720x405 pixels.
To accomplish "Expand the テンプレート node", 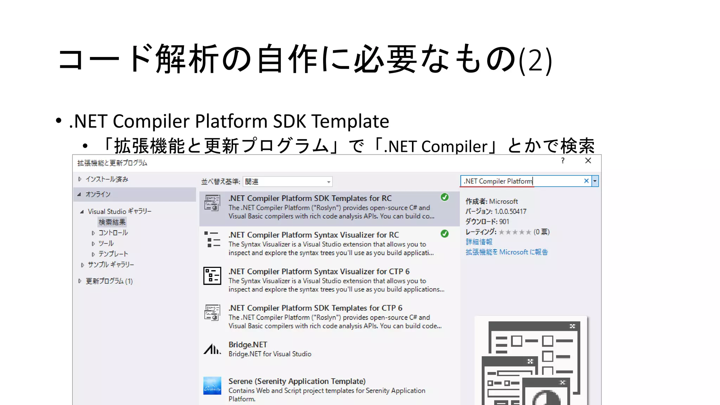I will coord(93,254).
